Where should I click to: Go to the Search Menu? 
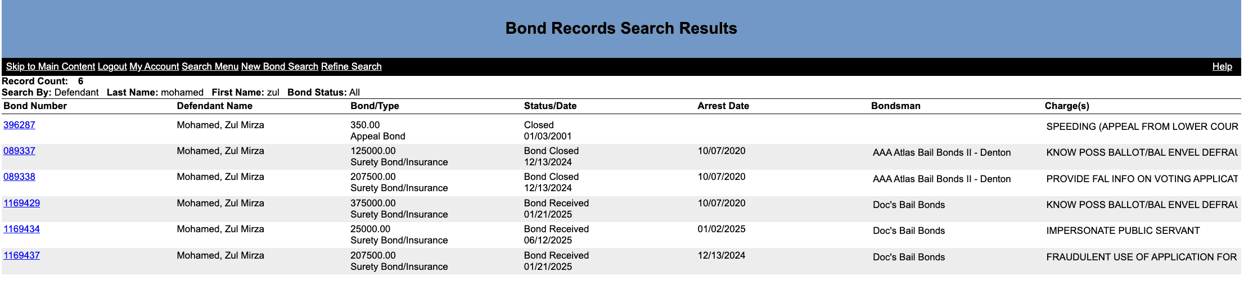[x=210, y=66]
